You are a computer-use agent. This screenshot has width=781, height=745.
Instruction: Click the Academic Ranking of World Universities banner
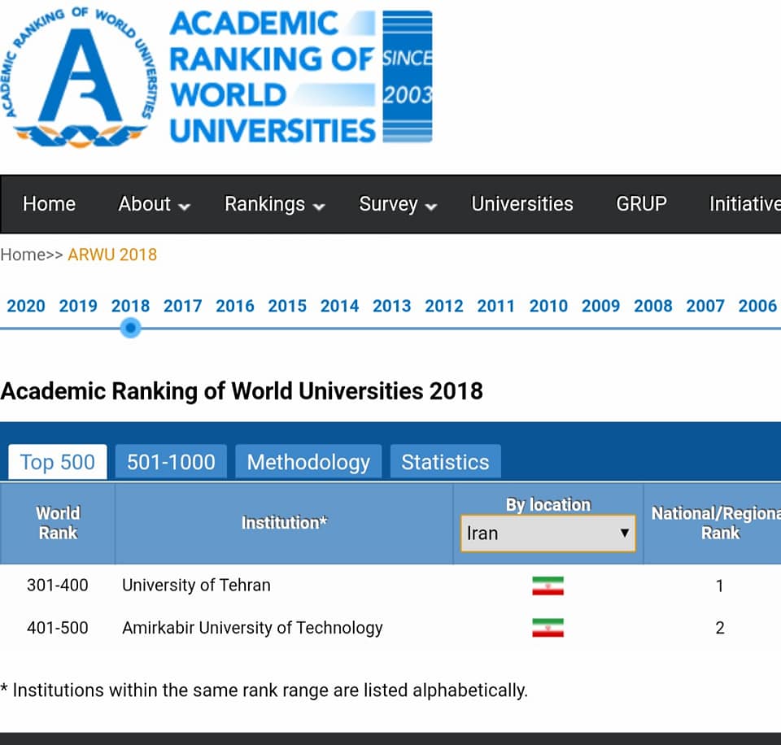coord(301,77)
